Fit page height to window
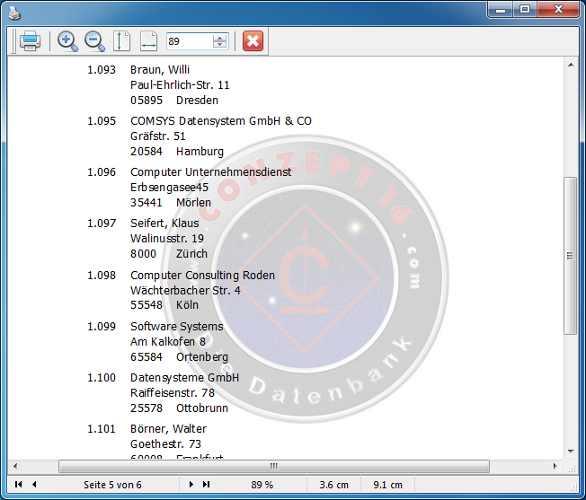586x500 pixels. pos(122,41)
